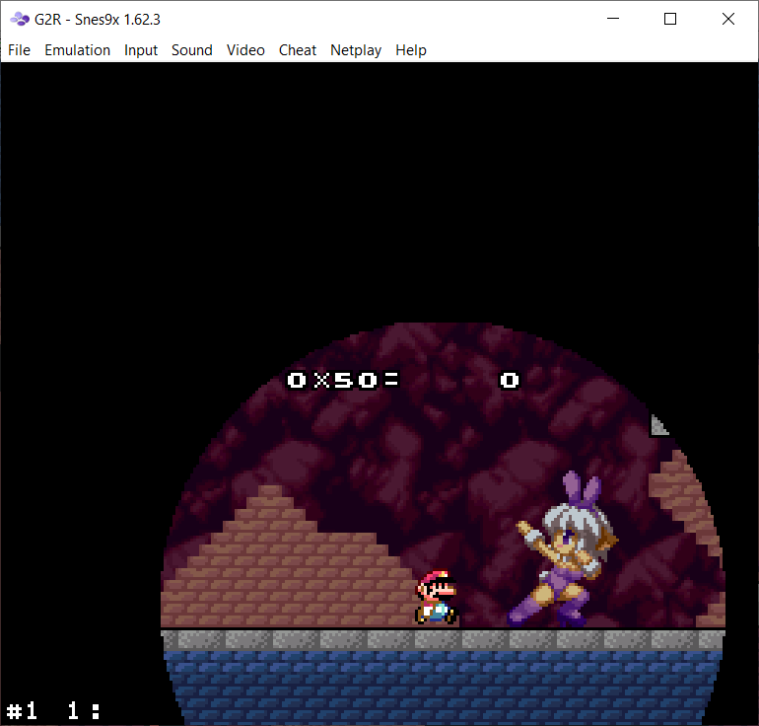Click the Mario character sprite
Viewport: 759px width, 726px height.
tap(437, 597)
